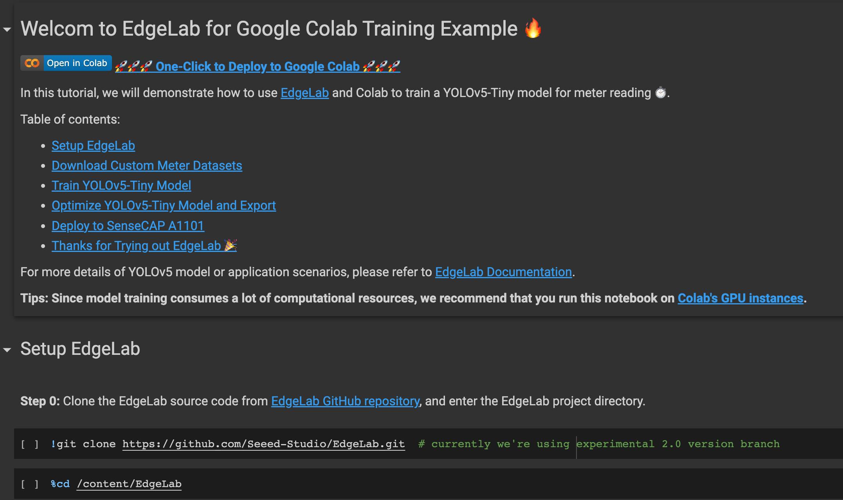Screen dimensions: 843x500
Task: Go to Download Custom Meter Datasets
Action: [x=147, y=165]
